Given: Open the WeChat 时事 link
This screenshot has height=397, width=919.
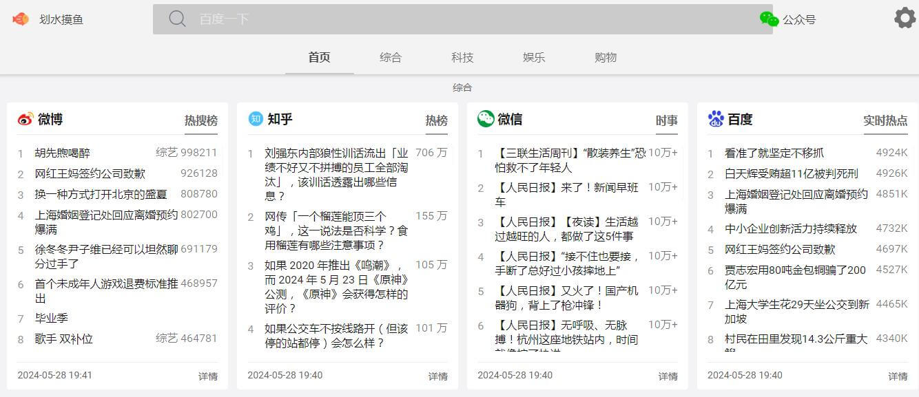Looking at the screenshot, I should (668, 120).
